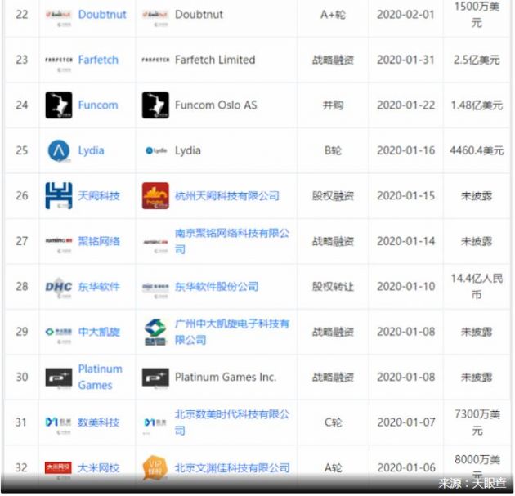Open the Lydia project link
The width and height of the screenshot is (515, 496).
point(91,150)
